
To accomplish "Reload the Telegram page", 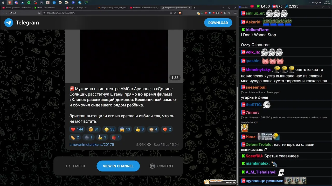I will (11, 13).
